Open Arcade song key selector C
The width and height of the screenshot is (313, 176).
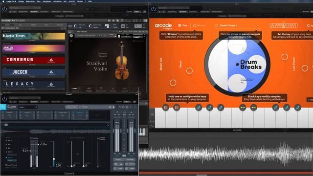pos(310,25)
